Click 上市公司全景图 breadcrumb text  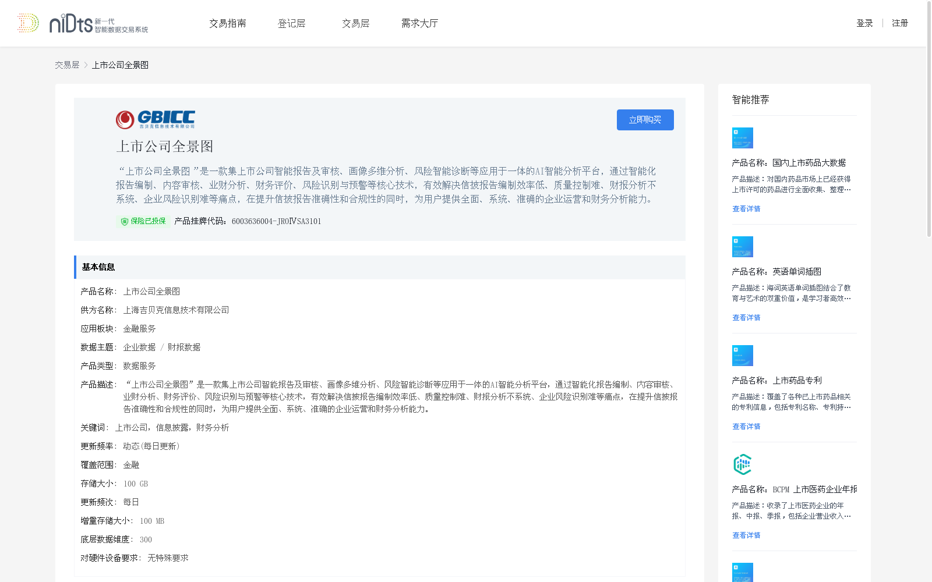click(120, 65)
